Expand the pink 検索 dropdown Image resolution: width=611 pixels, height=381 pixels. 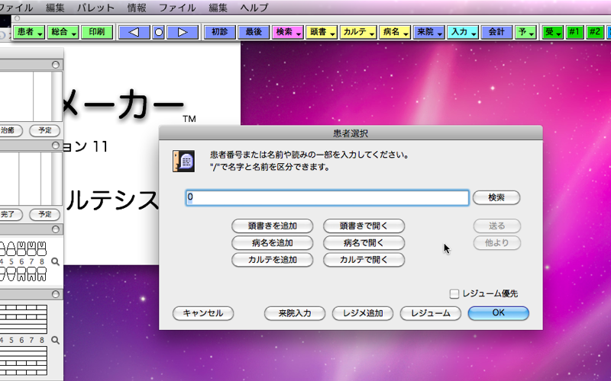coord(288,32)
